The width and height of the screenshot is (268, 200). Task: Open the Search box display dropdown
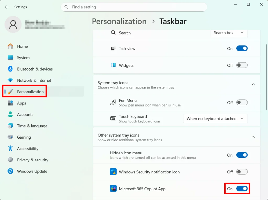coord(229,33)
